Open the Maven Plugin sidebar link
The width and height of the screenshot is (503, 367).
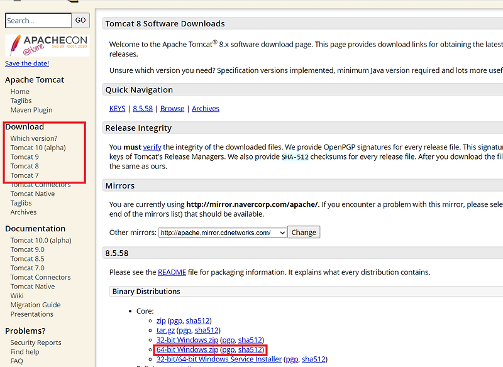tap(31, 110)
